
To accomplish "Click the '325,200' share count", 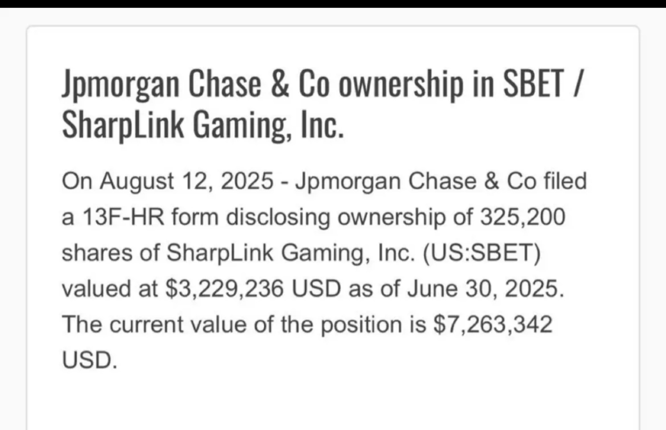I will tap(523, 218).
